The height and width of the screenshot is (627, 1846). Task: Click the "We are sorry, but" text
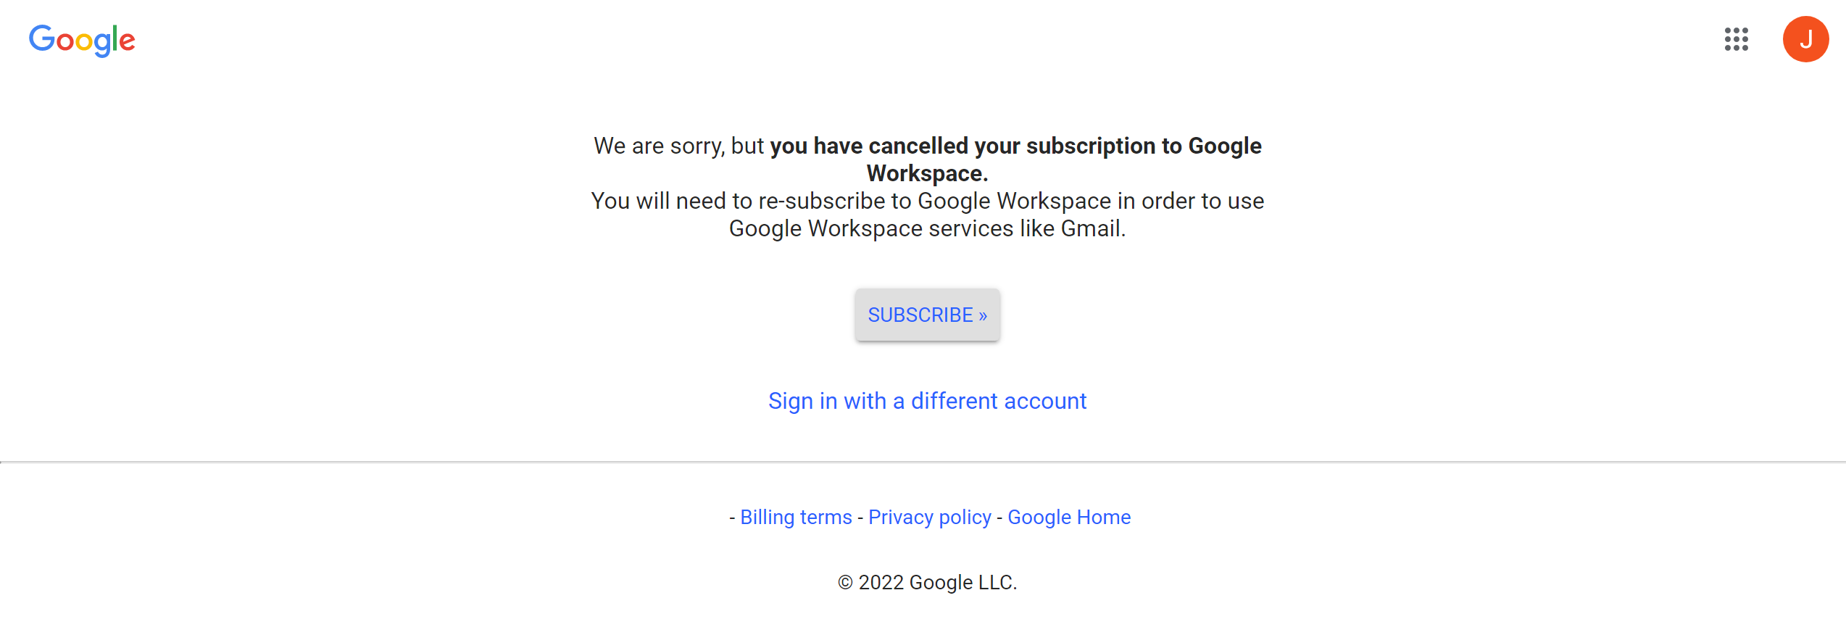click(x=678, y=146)
